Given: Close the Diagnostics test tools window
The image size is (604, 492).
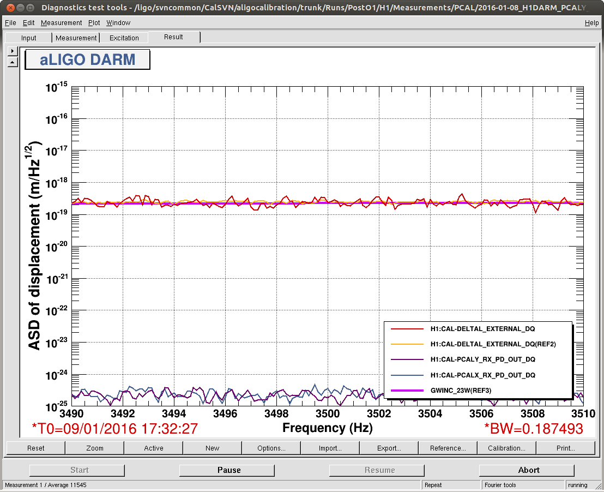Looking at the screenshot, I should coord(11,8).
